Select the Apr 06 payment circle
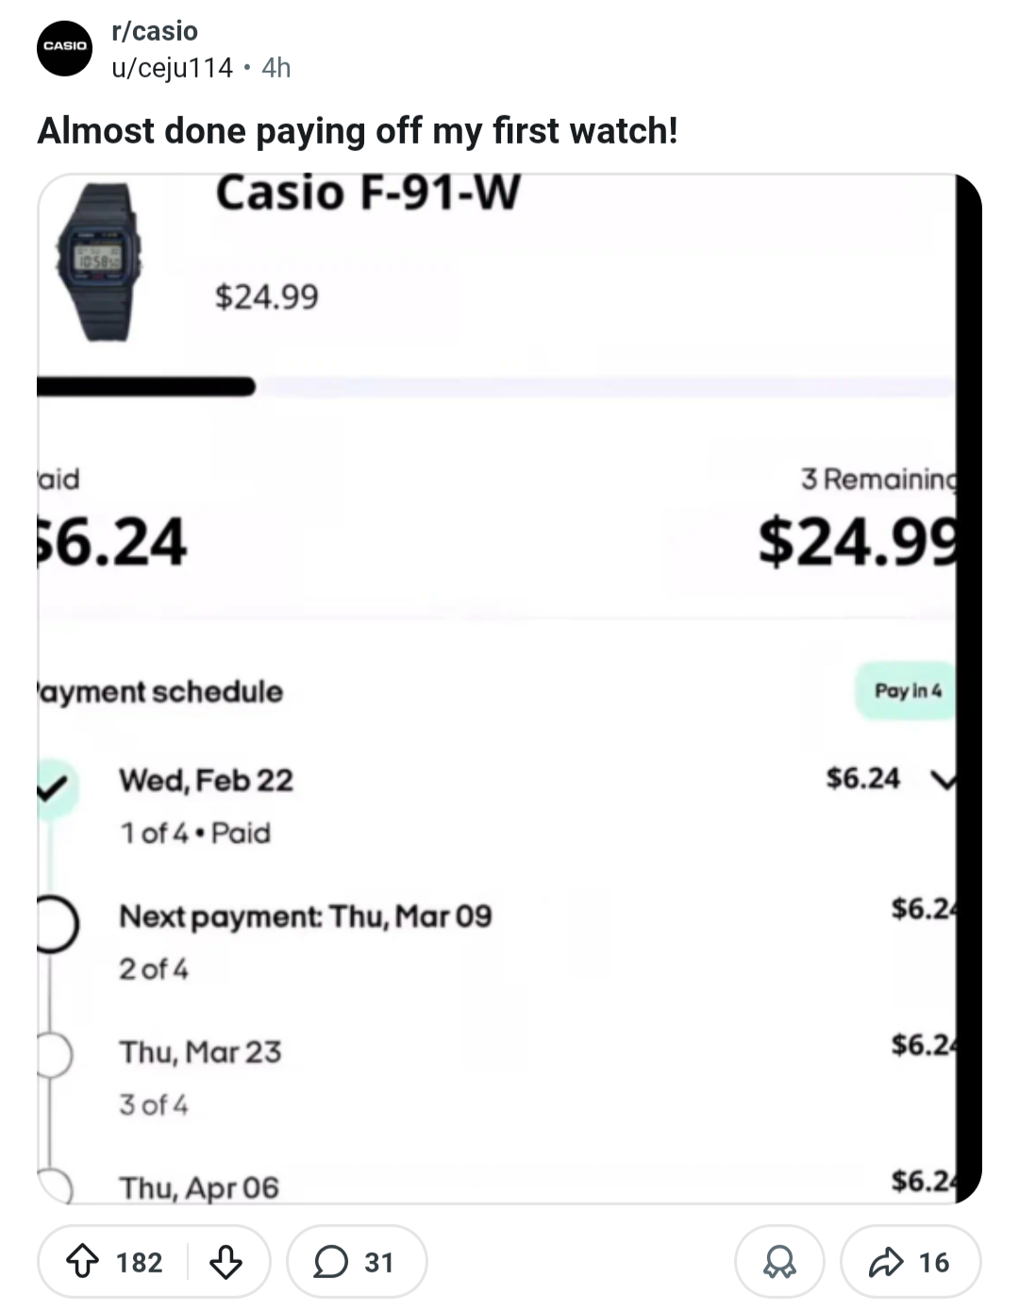The width and height of the screenshot is (1019, 1313). [x=55, y=1187]
